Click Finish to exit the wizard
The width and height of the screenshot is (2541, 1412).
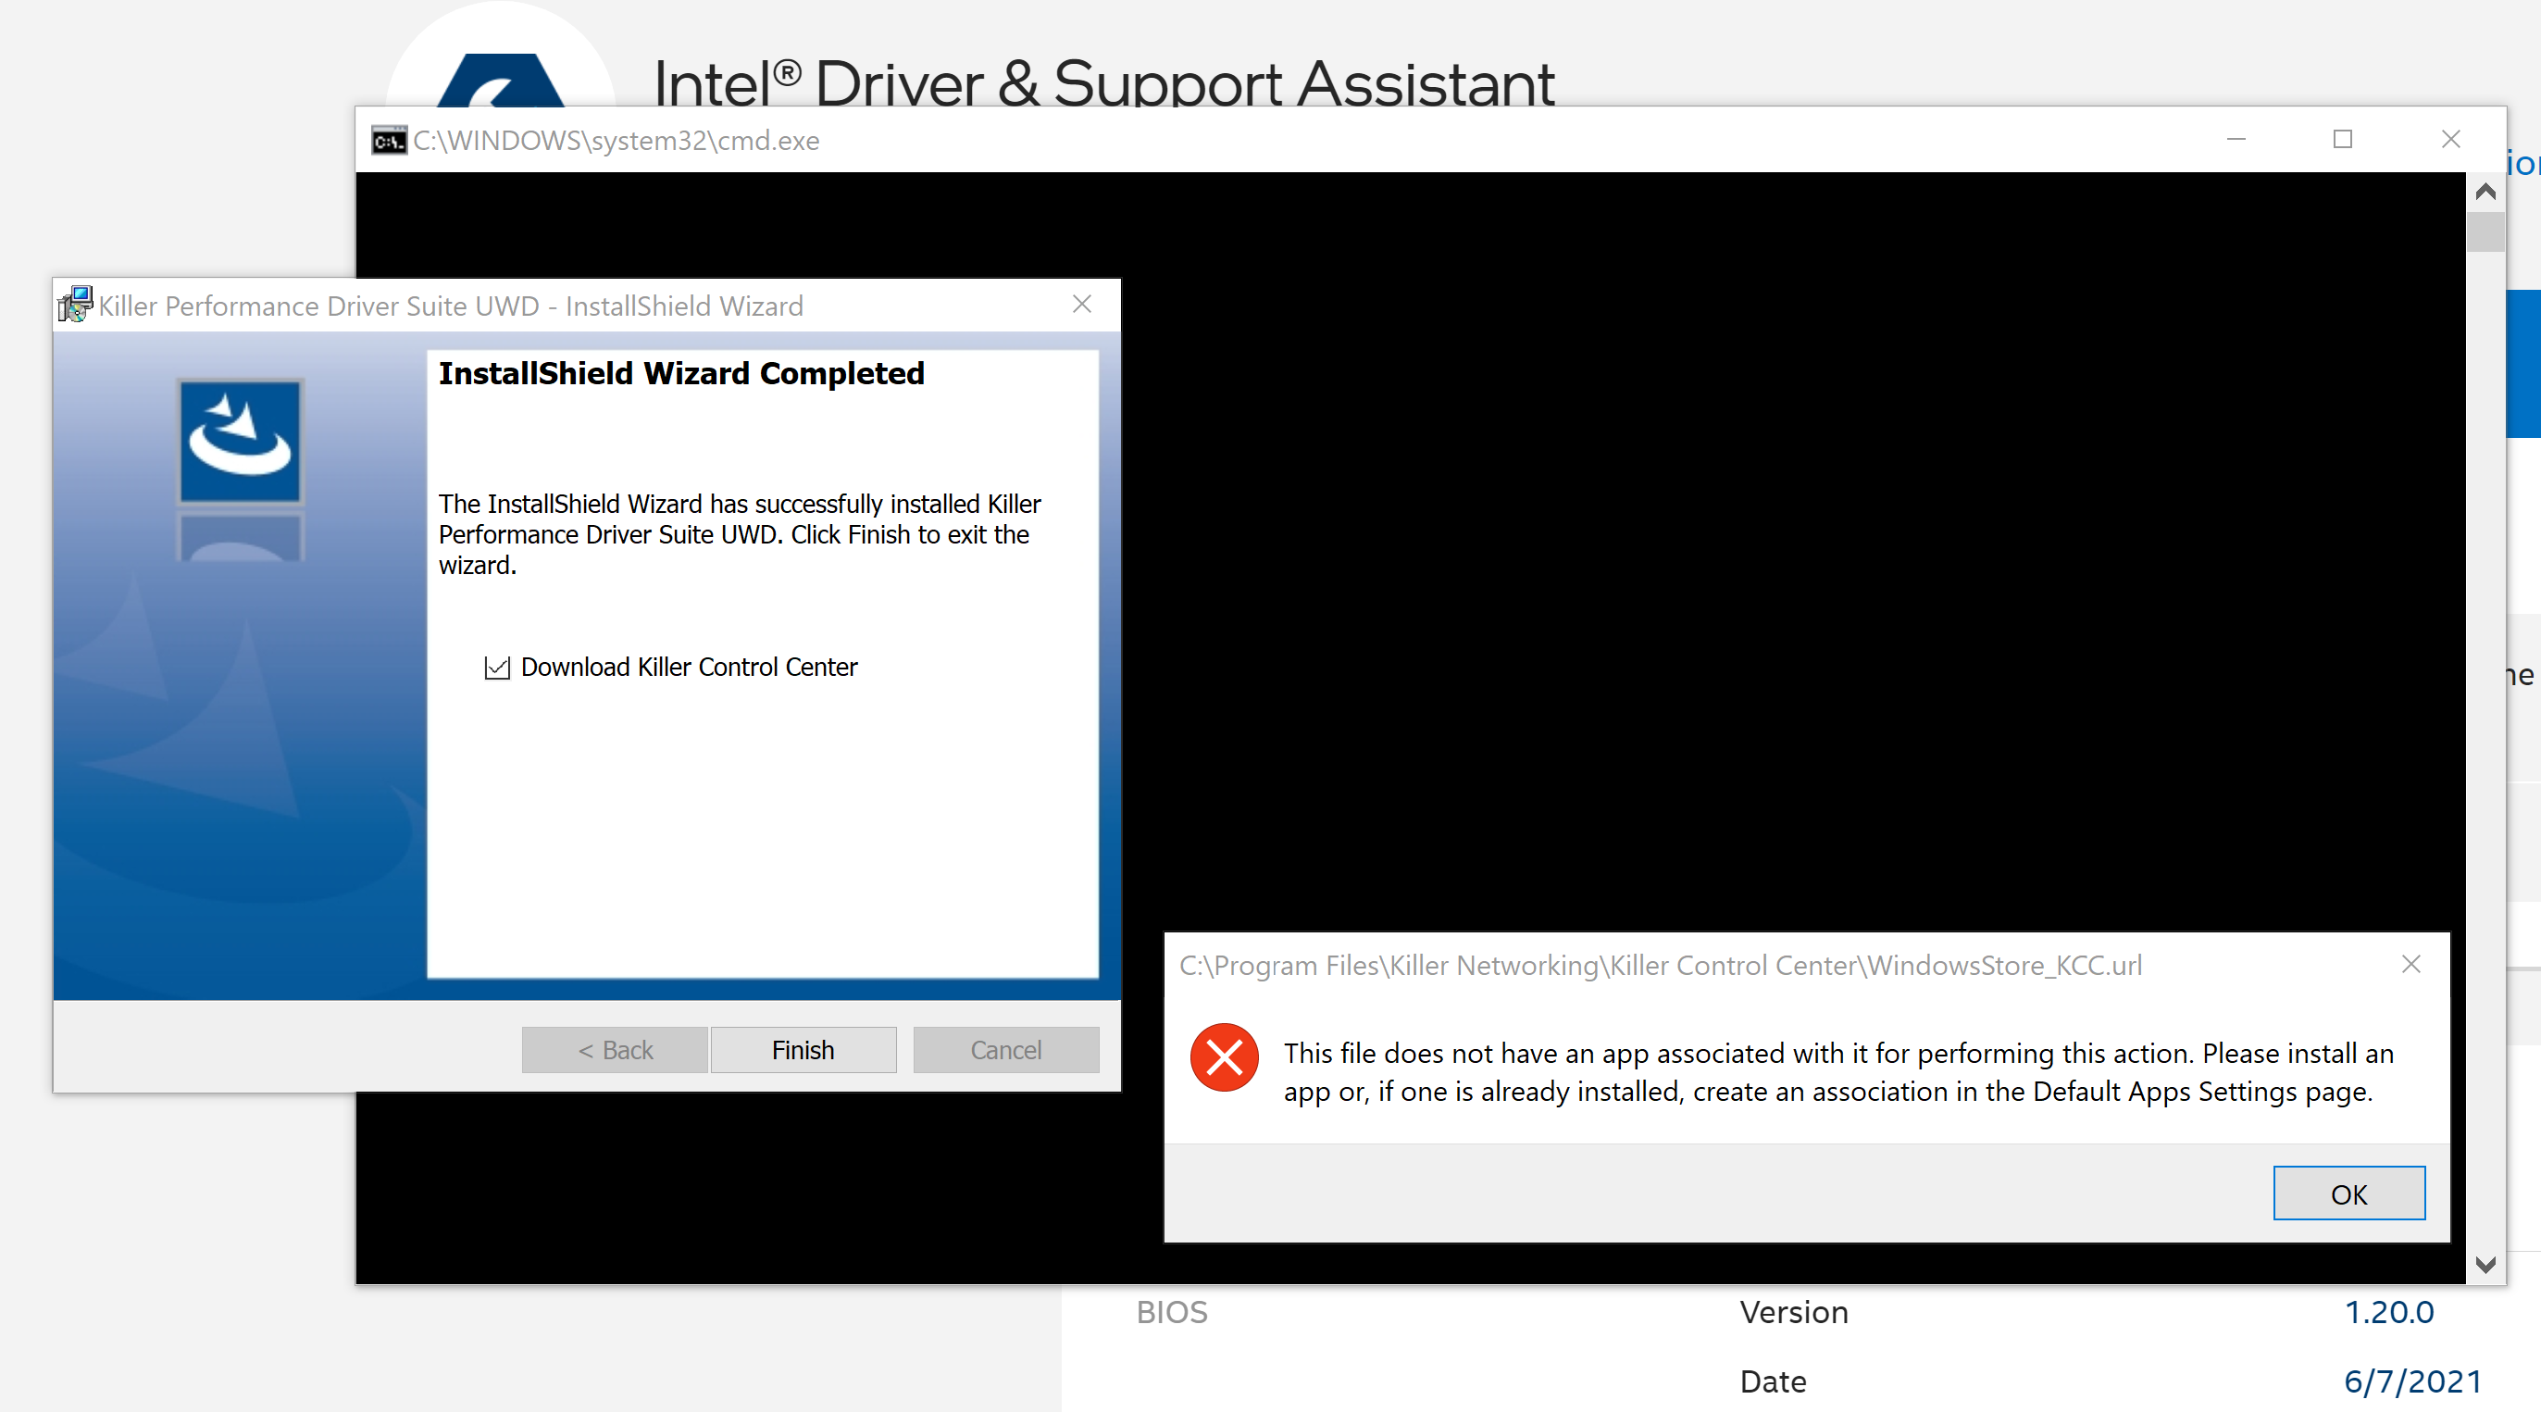click(x=802, y=1050)
